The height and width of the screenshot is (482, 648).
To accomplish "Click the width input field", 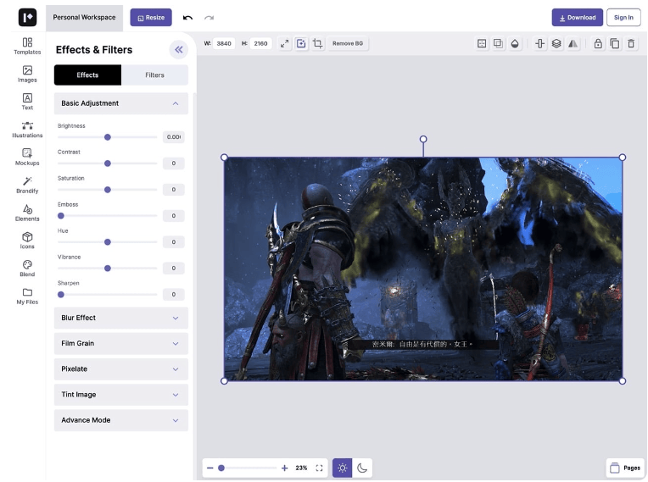I will (223, 43).
